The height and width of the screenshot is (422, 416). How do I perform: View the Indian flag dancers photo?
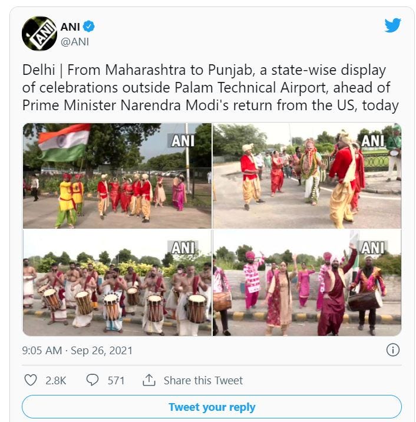[x=117, y=176]
